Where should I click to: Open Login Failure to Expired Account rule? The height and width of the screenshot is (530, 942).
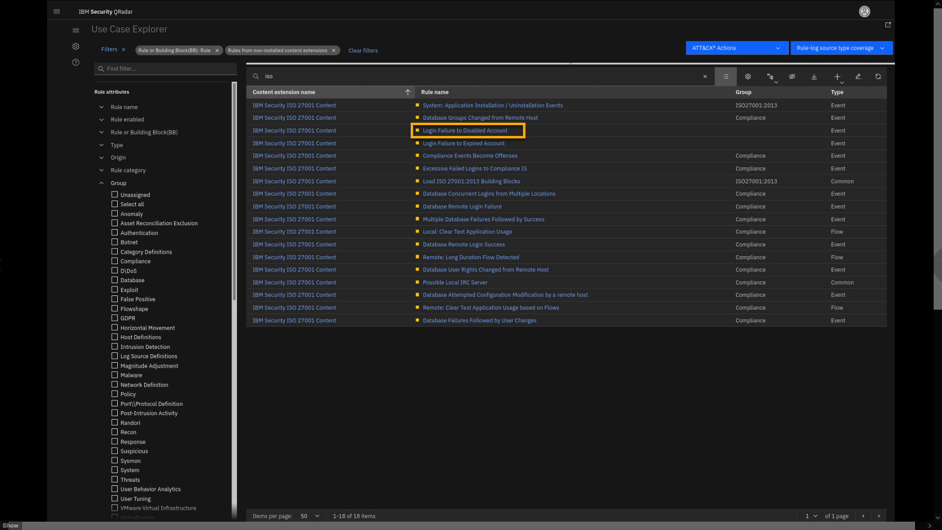463,143
